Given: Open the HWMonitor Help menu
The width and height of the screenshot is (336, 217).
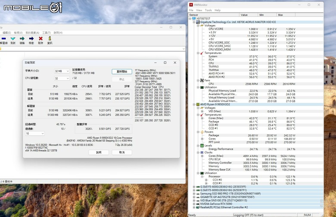Looking at the screenshot, I should coord(218,10).
